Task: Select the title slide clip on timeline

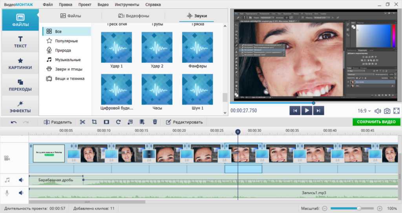Action: point(49,153)
